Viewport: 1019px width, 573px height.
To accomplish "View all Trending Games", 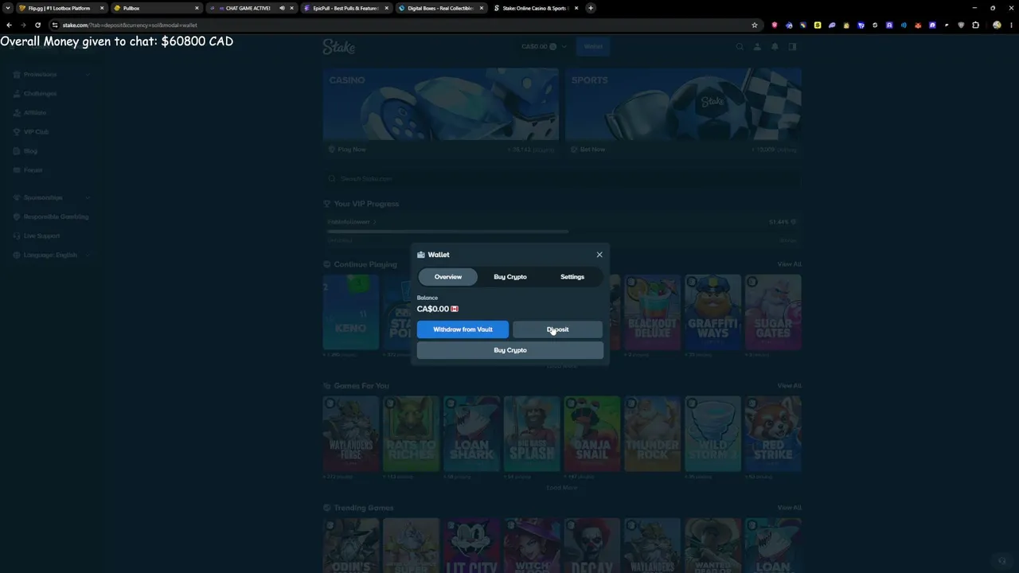I will (789, 508).
